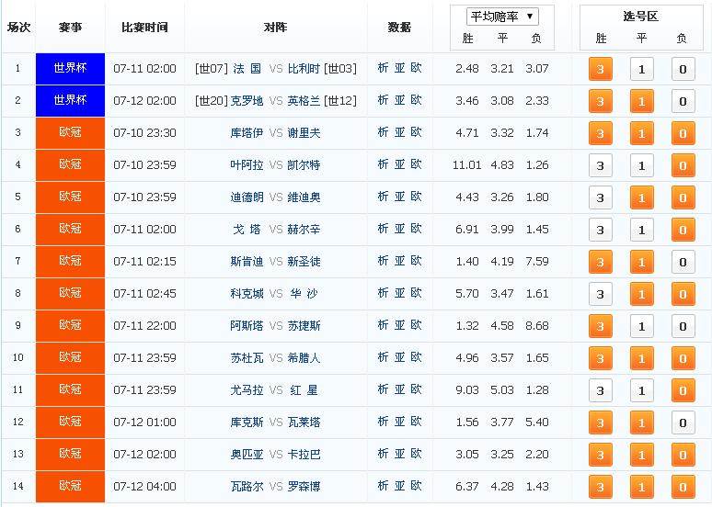Open 析 analysis for 法国 vs 比利时
This screenshot has height=507, width=712.
383,68
